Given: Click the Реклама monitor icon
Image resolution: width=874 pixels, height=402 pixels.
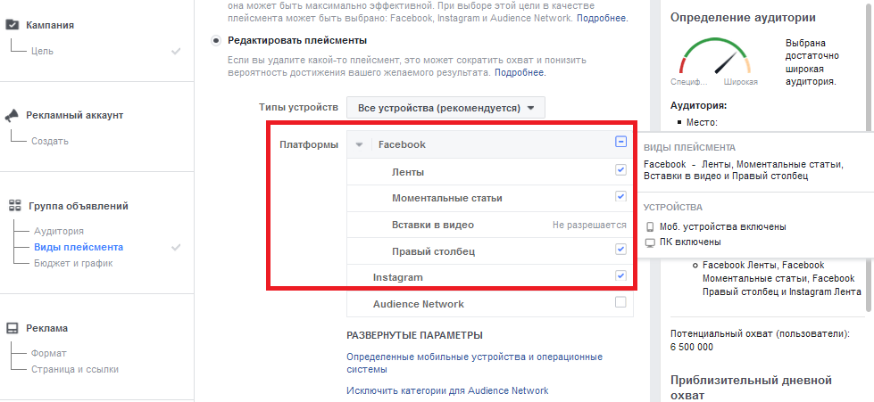Looking at the screenshot, I should click(x=12, y=328).
